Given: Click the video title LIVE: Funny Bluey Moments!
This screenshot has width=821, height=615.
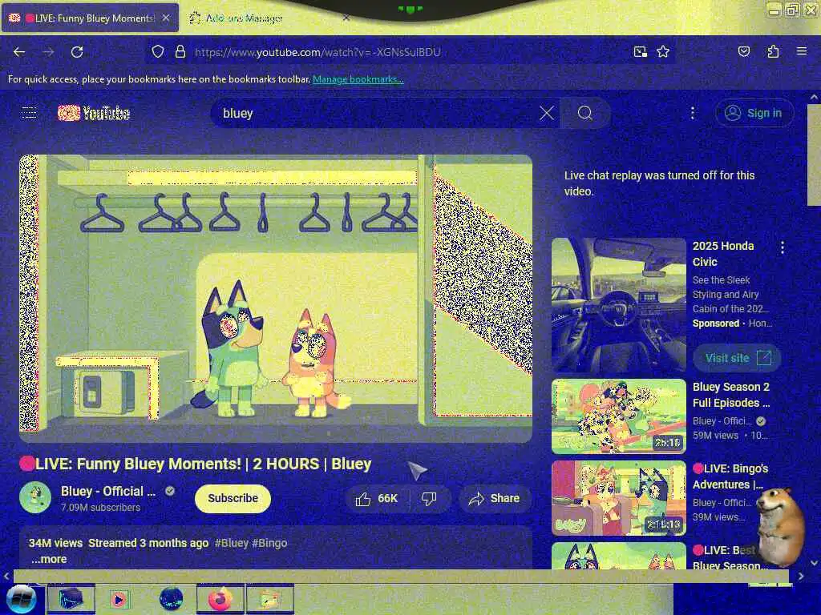Looking at the screenshot, I should click(x=196, y=464).
